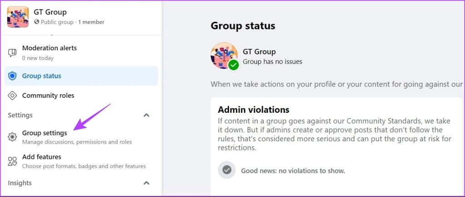
Task: Click the GT Group avatar in Group status panel
Action: pos(223,55)
